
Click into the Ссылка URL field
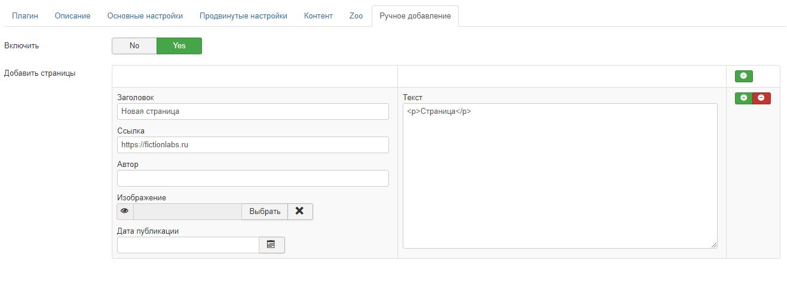pyautogui.click(x=253, y=145)
